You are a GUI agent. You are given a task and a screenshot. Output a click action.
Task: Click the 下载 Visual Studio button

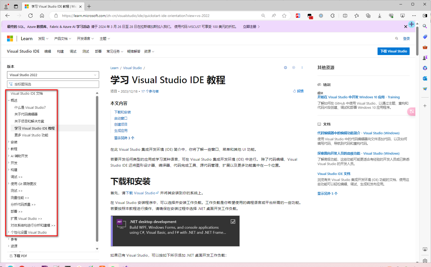point(393,51)
